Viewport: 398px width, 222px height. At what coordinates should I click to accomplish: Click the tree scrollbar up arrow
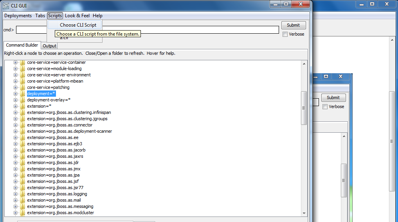(x=304, y=64)
